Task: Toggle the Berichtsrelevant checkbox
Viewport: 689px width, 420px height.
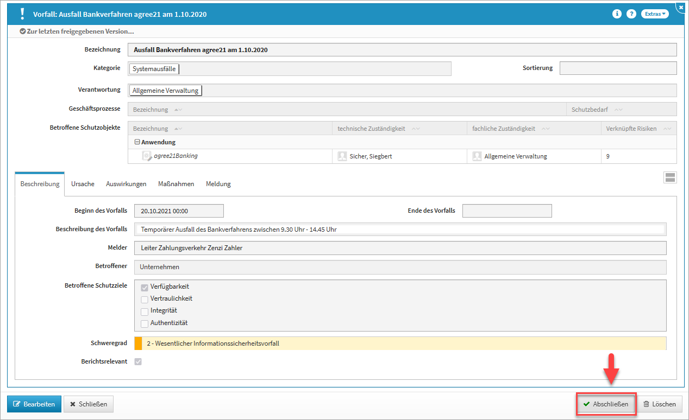Action: tap(138, 361)
